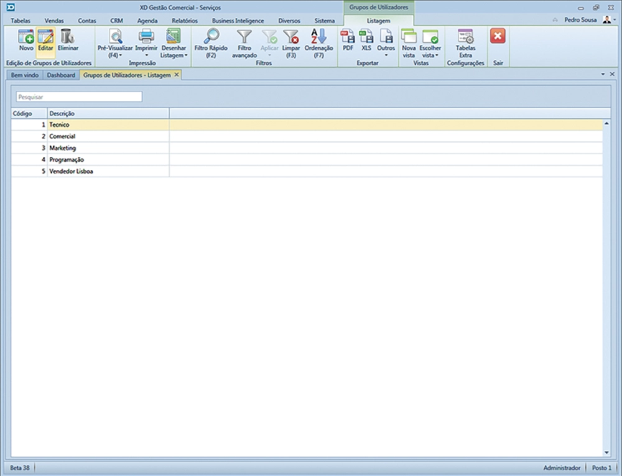Open Filtro avançado funnel
The width and height of the screenshot is (622, 476).
(x=244, y=37)
